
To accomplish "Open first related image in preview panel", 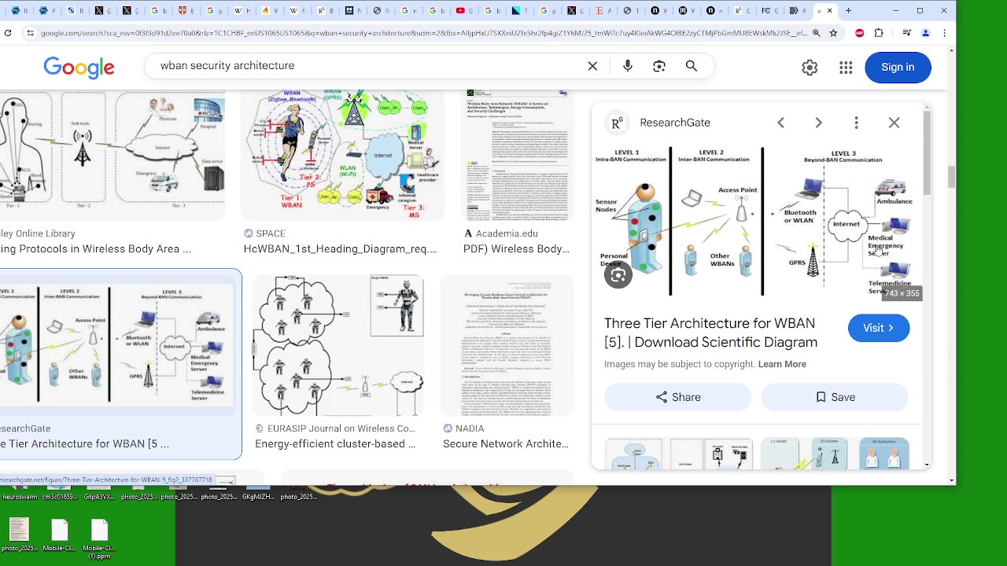I will [634, 454].
